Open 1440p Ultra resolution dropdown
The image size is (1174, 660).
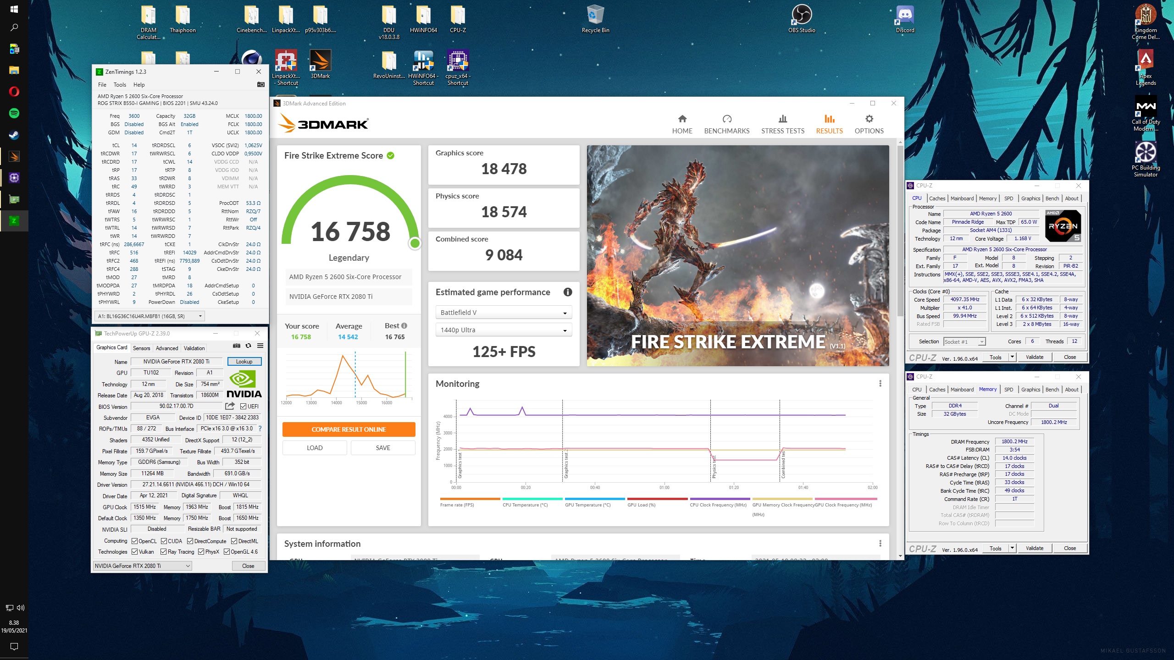pyautogui.click(x=503, y=330)
